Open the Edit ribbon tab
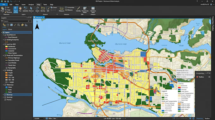 tap(11, 4)
